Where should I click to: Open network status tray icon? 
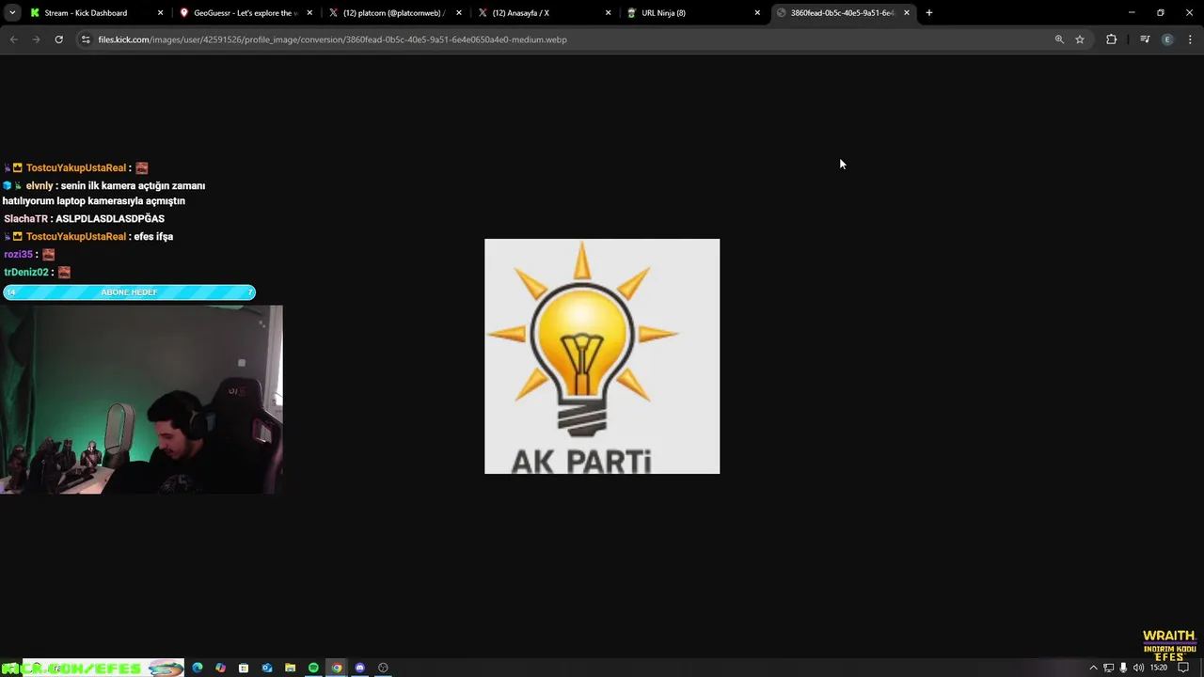click(1108, 668)
